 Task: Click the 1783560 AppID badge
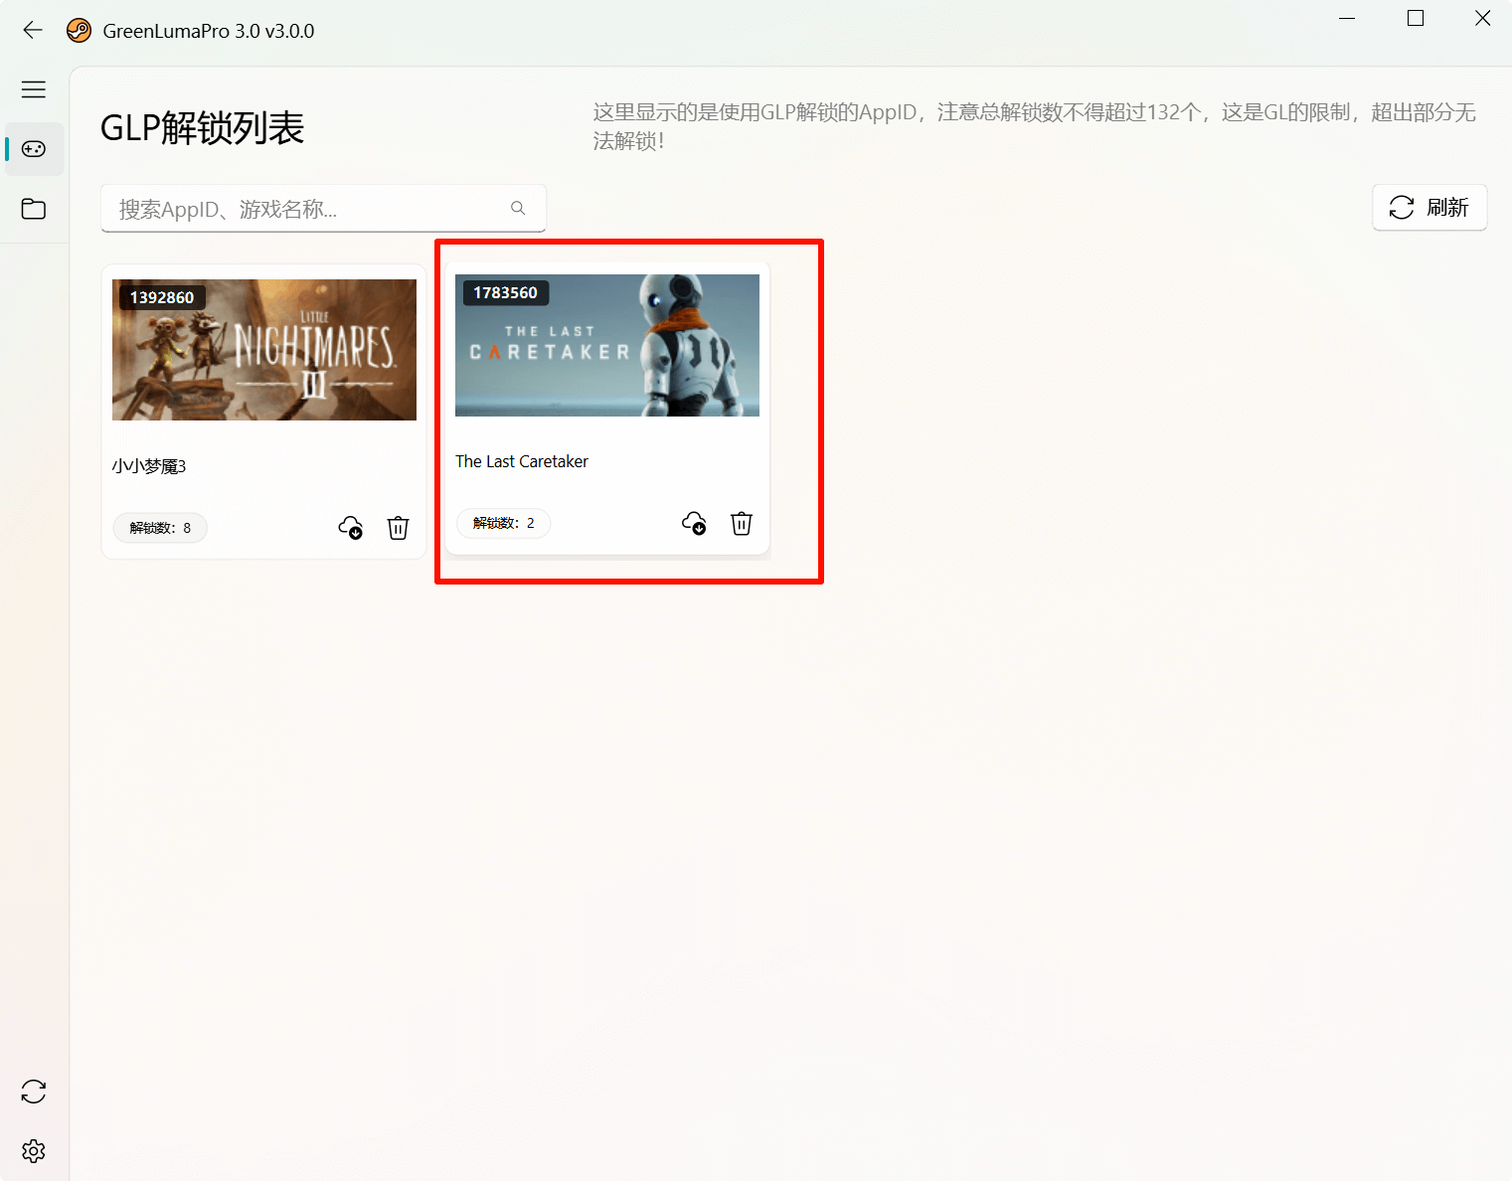[505, 292]
